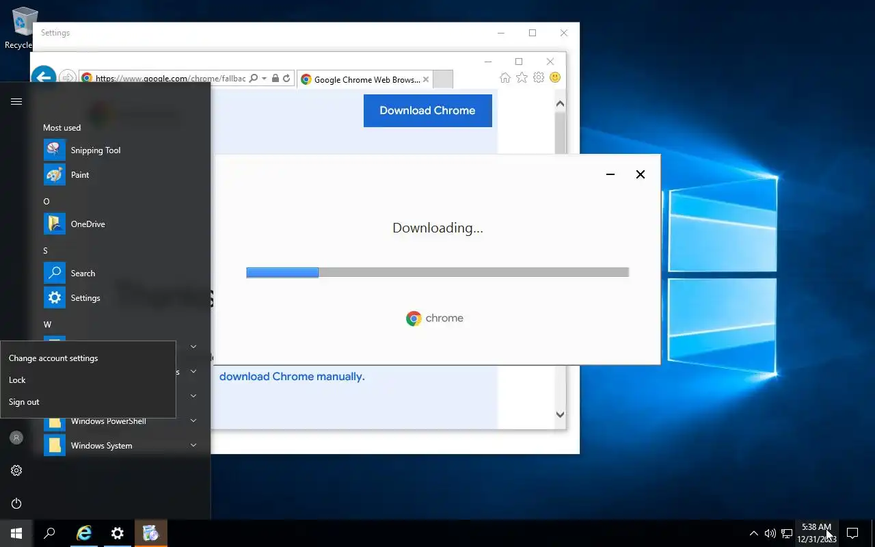Click the smiley feedback icon in IE

(555, 78)
